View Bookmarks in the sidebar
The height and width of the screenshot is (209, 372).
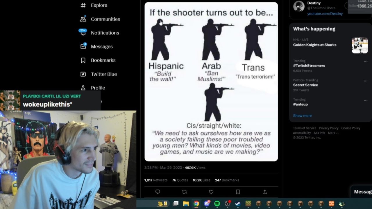pyautogui.click(x=98, y=60)
